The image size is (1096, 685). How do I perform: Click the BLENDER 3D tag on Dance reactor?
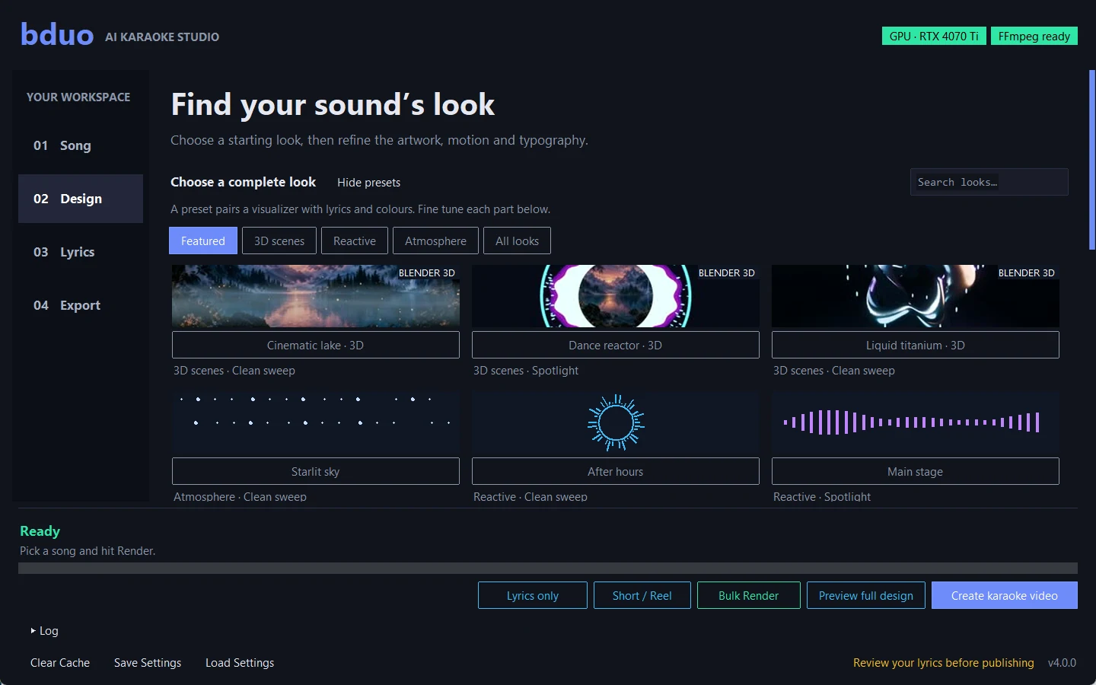[x=727, y=272]
